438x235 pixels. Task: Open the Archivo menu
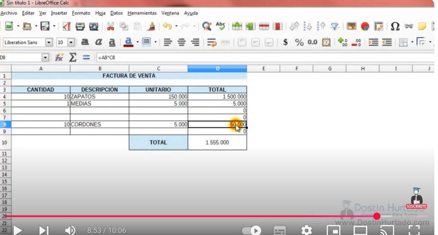click(9, 13)
